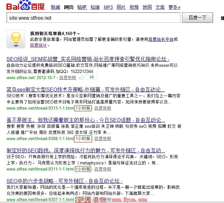The image size is (224, 203).
Task: Open the 地图 tab
Action: (x=147, y=7)
